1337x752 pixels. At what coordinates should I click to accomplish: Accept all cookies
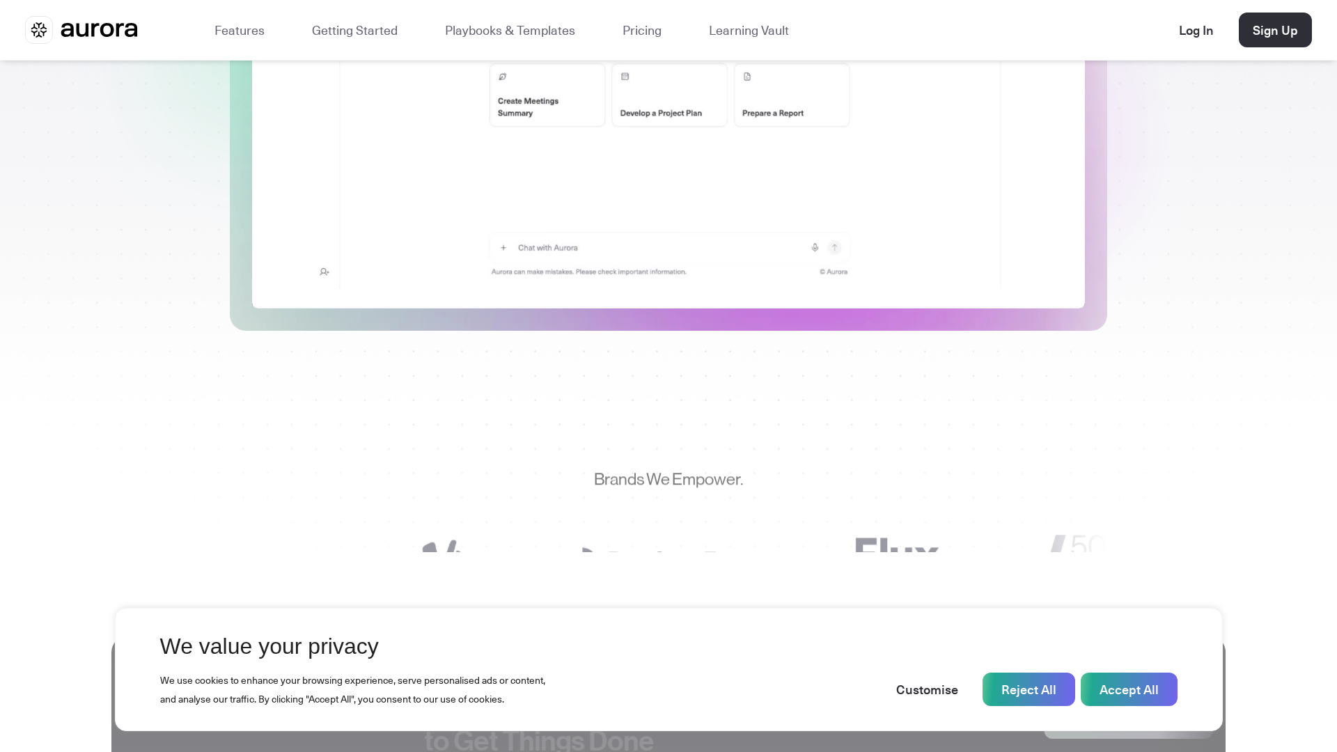(1129, 689)
